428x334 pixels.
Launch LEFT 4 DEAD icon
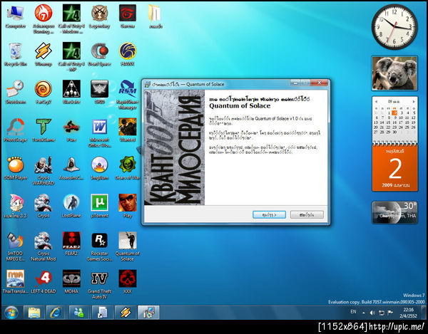(x=44, y=282)
